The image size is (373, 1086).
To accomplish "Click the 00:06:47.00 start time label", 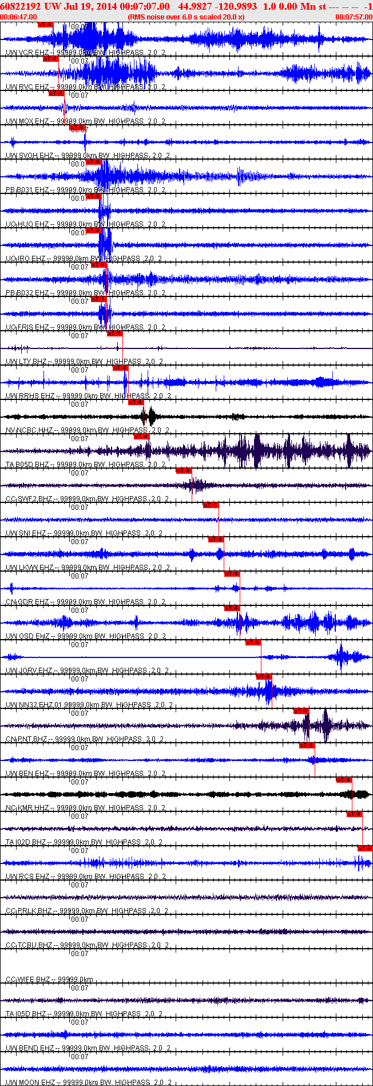I will click(18, 17).
